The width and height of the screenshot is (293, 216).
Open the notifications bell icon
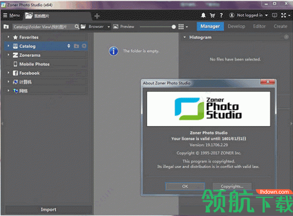(x=203, y=15)
